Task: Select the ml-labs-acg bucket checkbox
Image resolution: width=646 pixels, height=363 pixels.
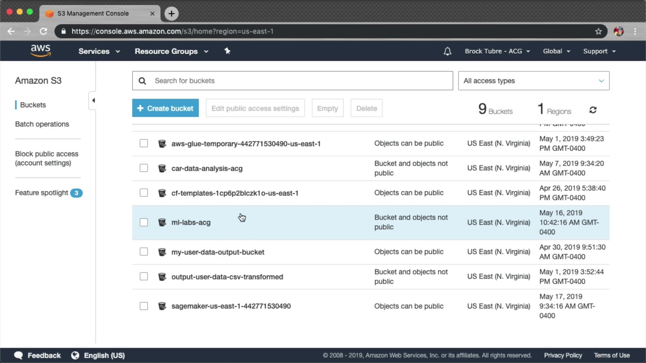Action: 144,223
